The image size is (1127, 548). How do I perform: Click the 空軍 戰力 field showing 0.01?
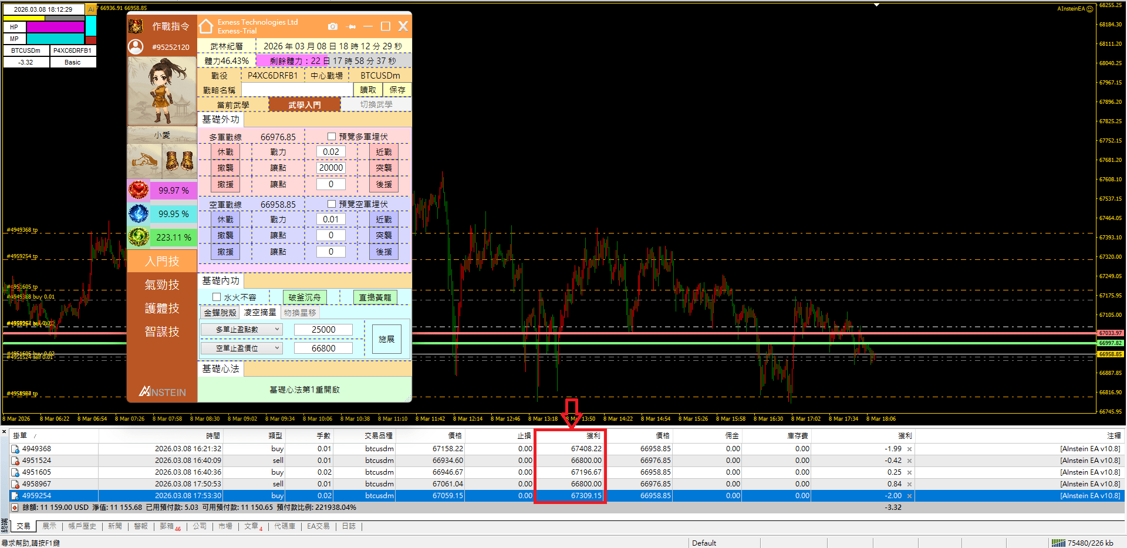[x=331, y=219]
